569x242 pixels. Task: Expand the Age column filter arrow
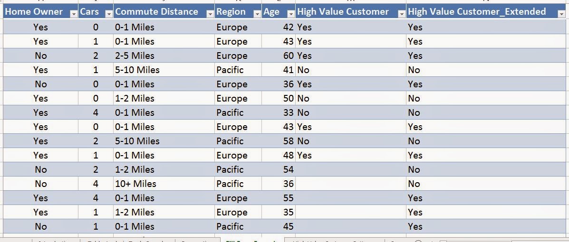(x=291, y=14)
